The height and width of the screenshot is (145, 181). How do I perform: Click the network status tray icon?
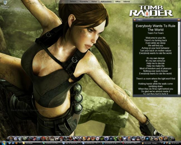pyautogui.click(x=170, y=143)
